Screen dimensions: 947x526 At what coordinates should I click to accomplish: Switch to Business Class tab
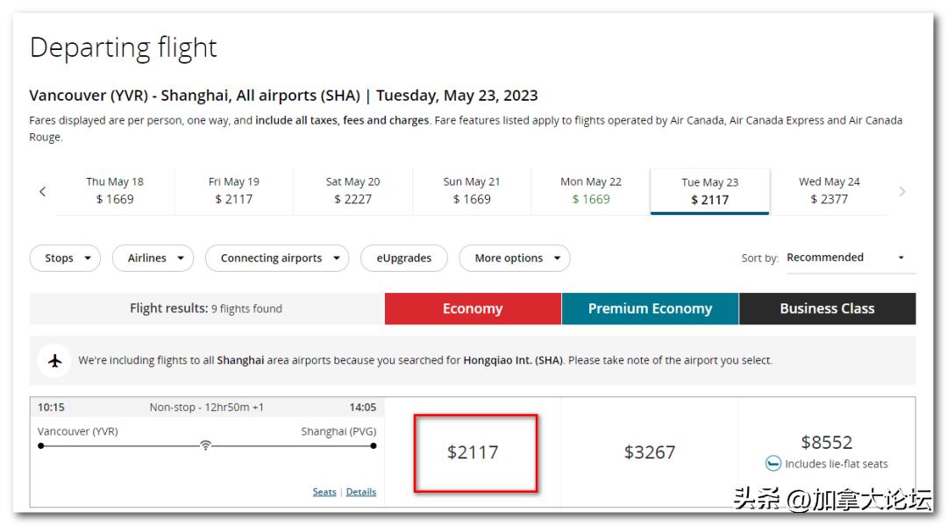pyautogui.click(x=827, y=309)
